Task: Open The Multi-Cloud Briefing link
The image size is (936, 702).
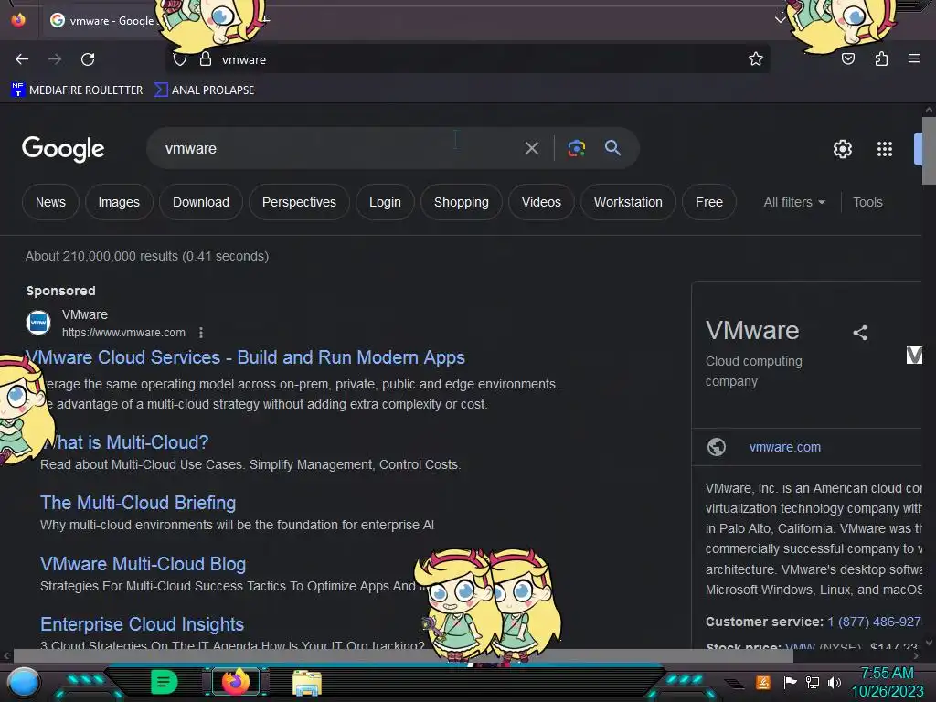Action: (138, 503)
